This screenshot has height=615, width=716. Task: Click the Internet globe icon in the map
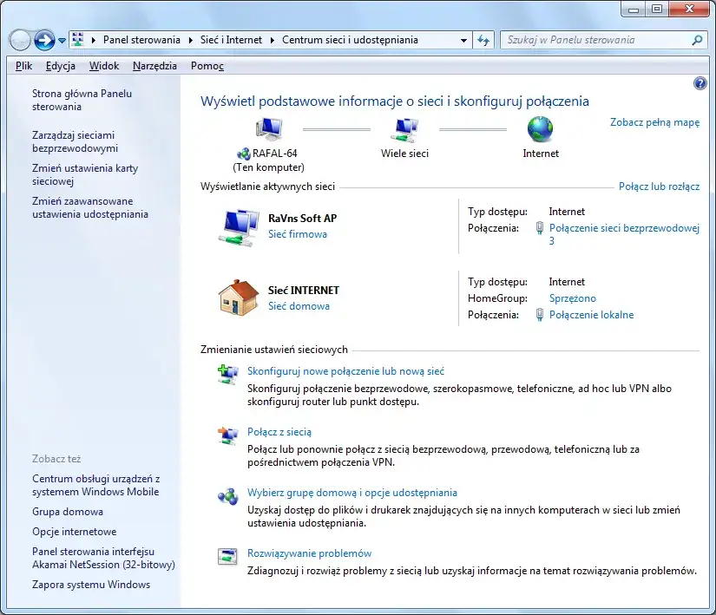(x=540, y=130)
